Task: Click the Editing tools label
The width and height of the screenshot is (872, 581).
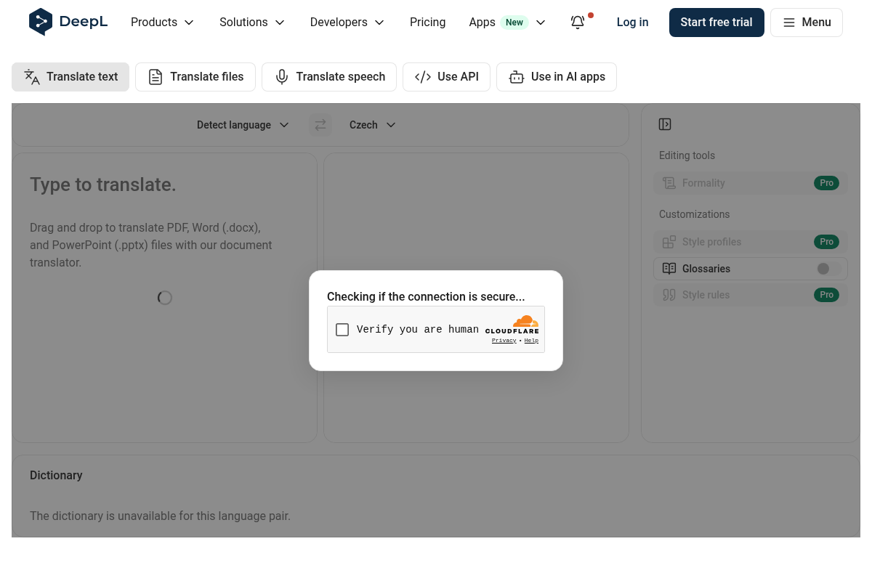Action: [x=687, y=155]
